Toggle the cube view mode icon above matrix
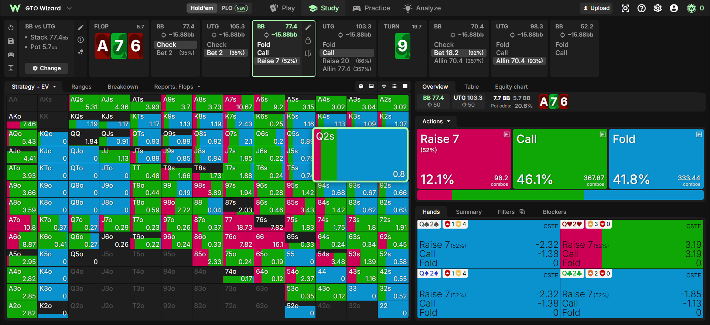The width and height of the screenshot is (710, 325). pos(361,86)
